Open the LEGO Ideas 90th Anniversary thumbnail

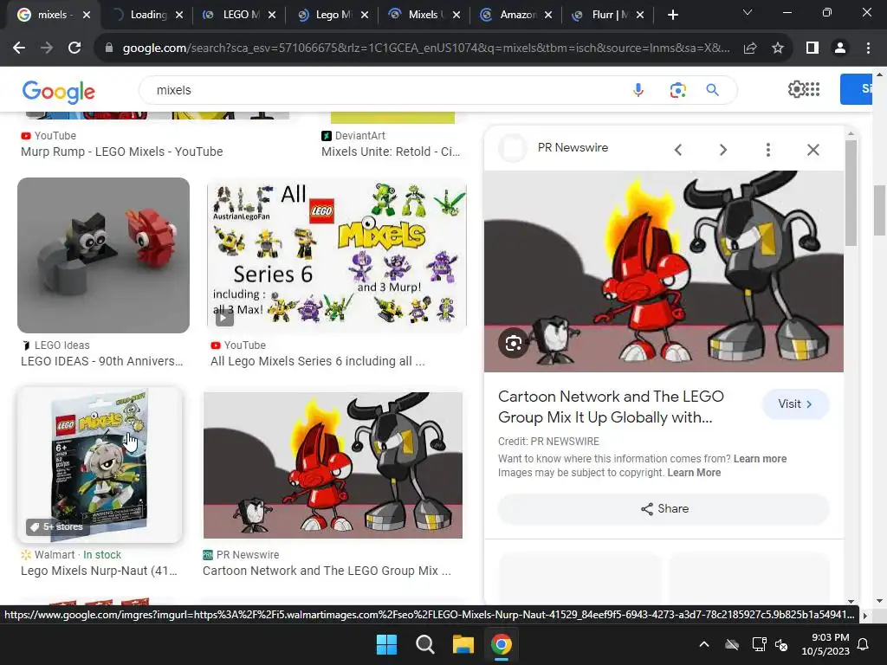pyautogui.click(x=104, y=255)
